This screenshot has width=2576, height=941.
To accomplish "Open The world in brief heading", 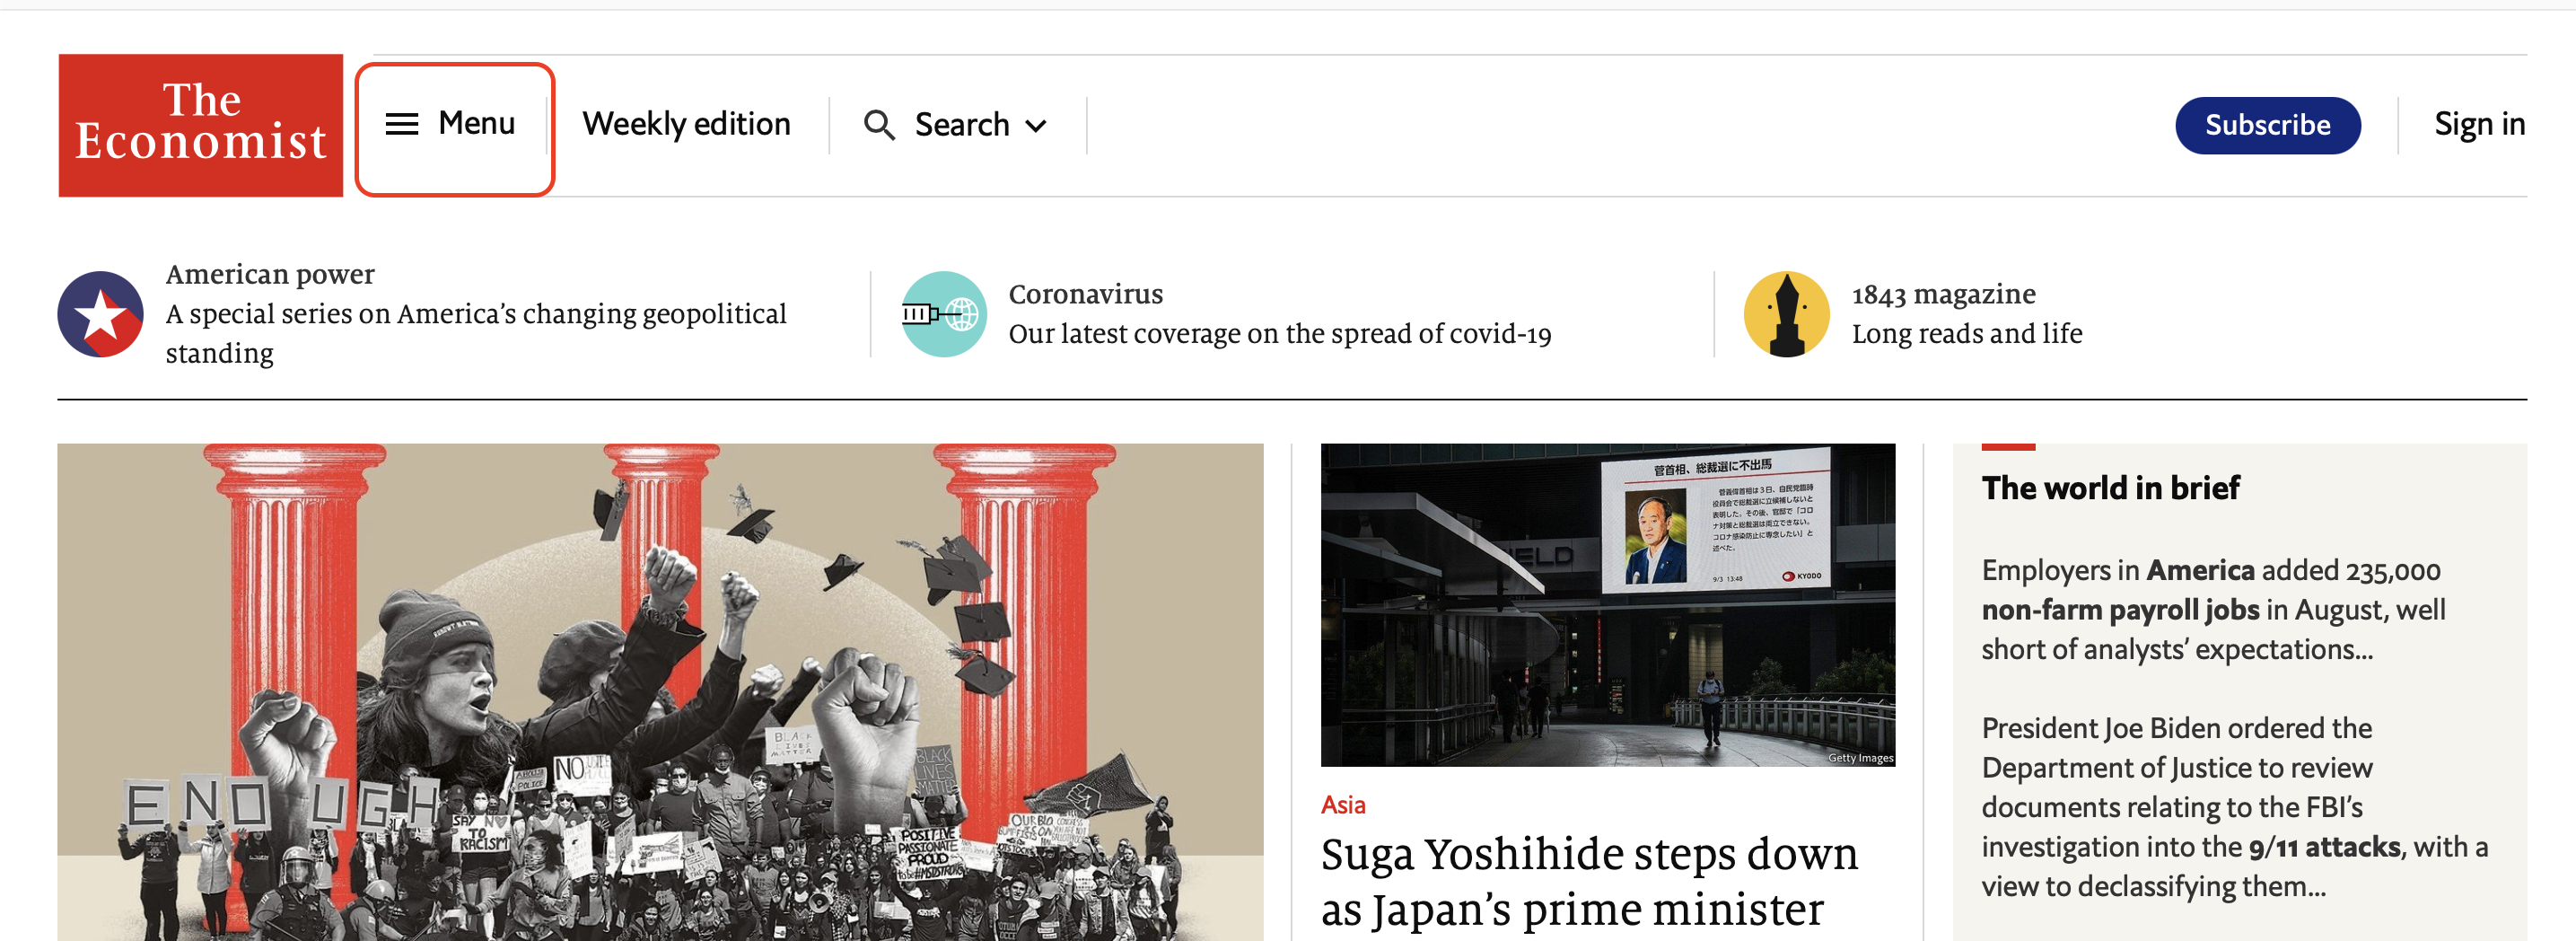I will [x=2110, y=487].
